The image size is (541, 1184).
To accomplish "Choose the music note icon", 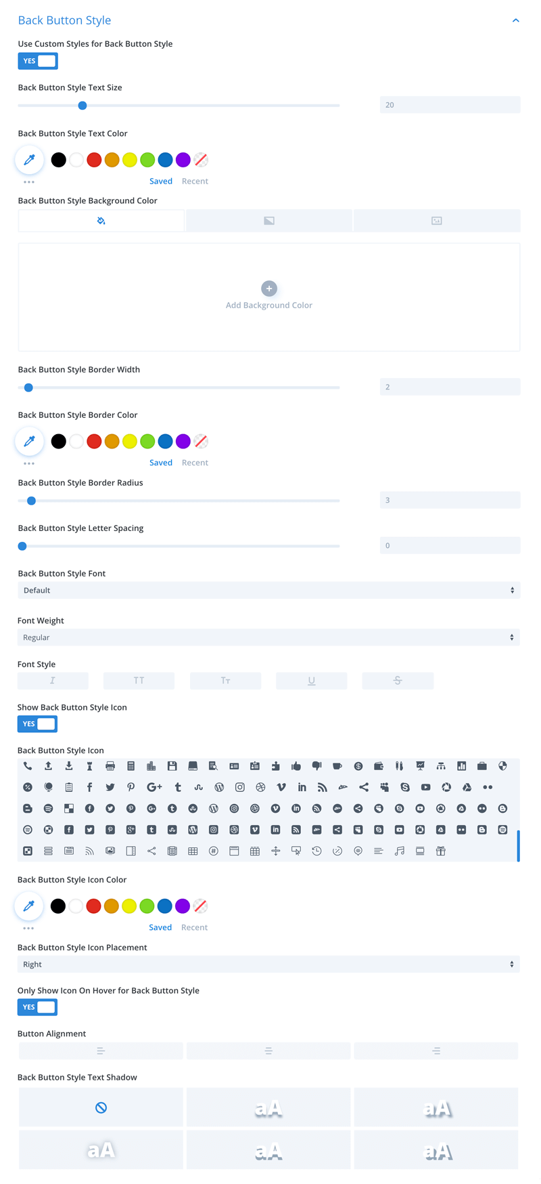I will point(400,851).
